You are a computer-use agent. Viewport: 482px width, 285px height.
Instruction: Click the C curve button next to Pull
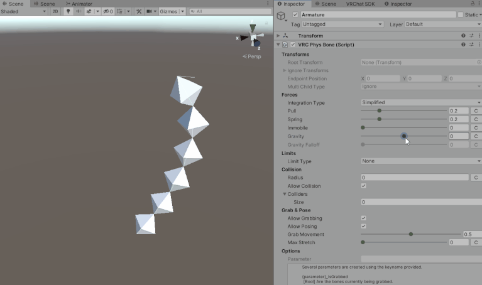click(476, 110)
